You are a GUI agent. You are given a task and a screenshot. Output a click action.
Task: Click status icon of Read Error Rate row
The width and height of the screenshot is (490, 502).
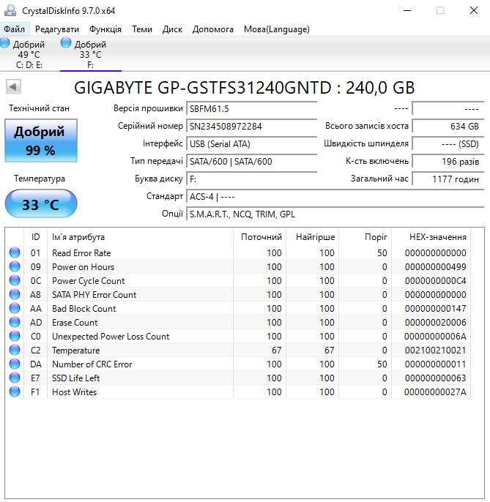[15, 252]
